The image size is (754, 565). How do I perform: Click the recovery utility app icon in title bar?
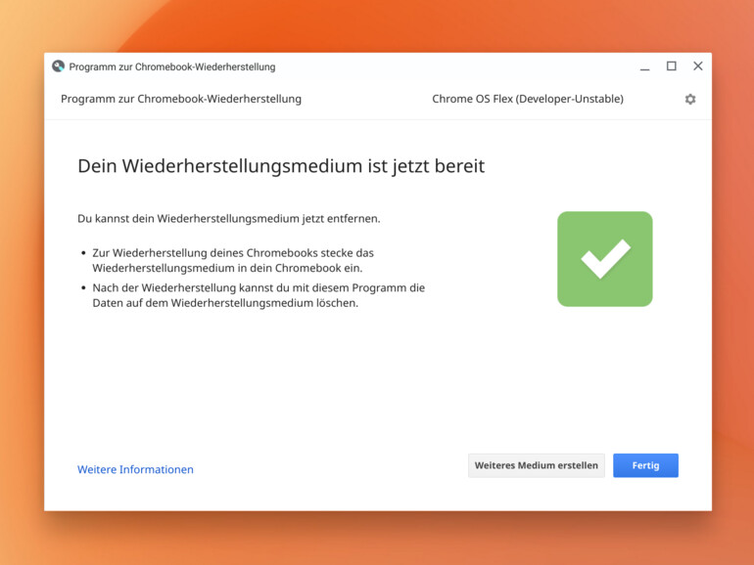[x=58, y=66]
